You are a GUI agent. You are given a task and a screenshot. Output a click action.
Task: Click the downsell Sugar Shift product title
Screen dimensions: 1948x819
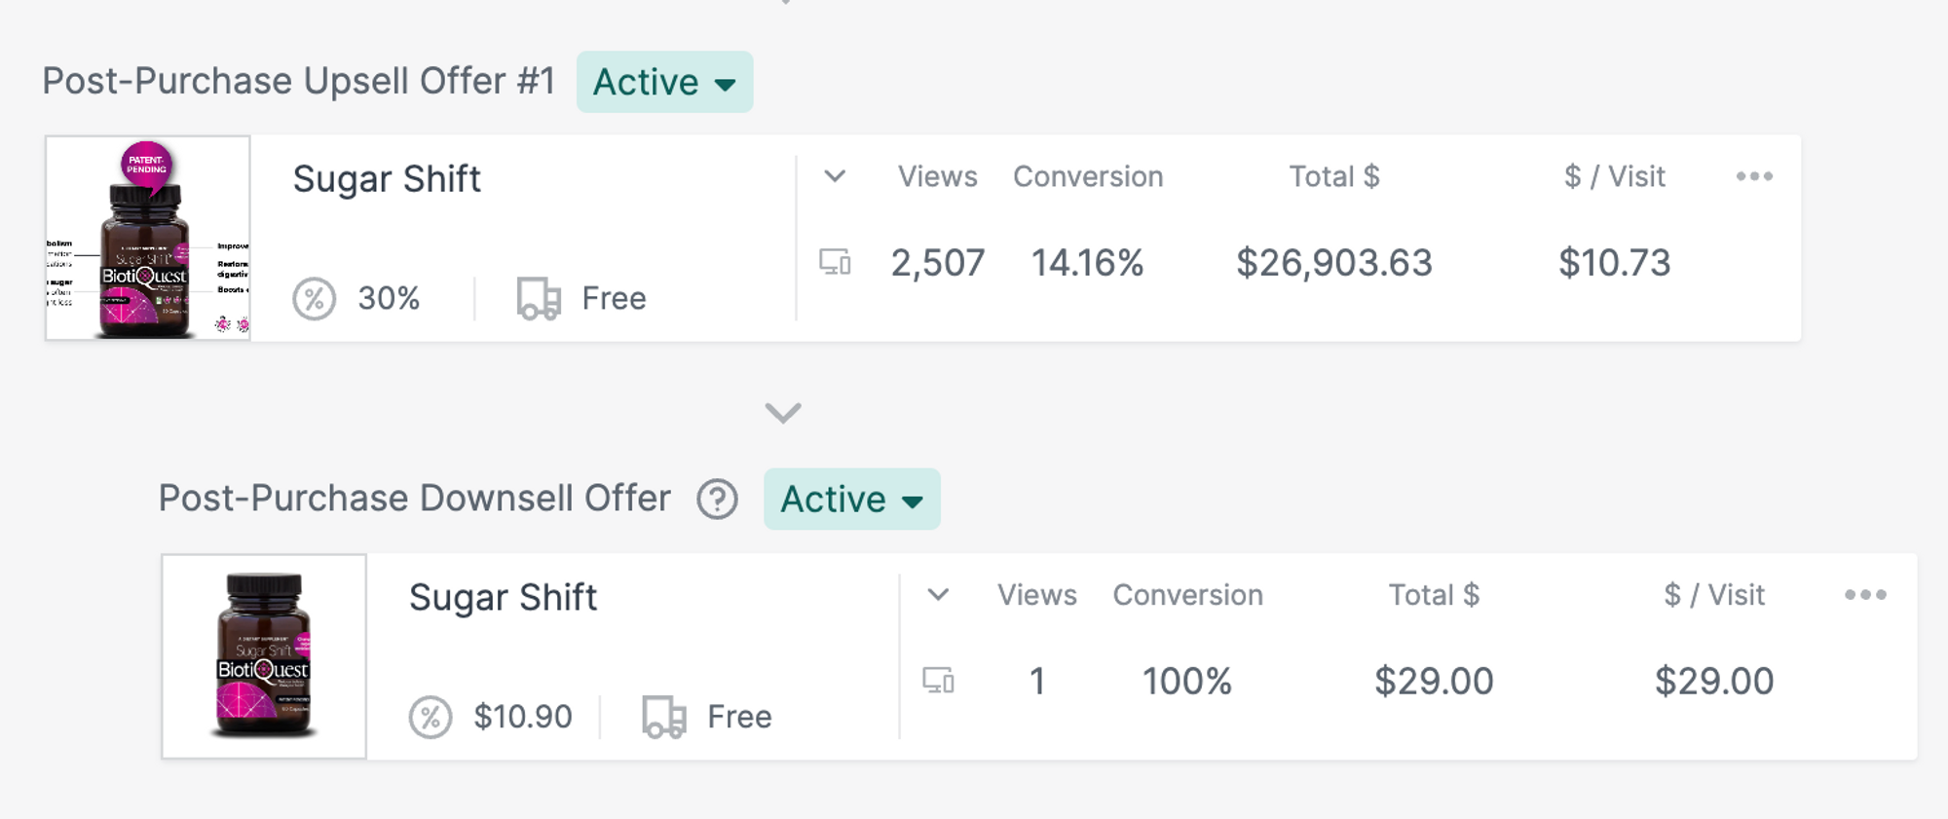503,598
